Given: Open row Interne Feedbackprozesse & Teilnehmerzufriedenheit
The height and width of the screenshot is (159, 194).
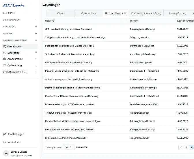Looking at the screenshot, I should 118,88.
